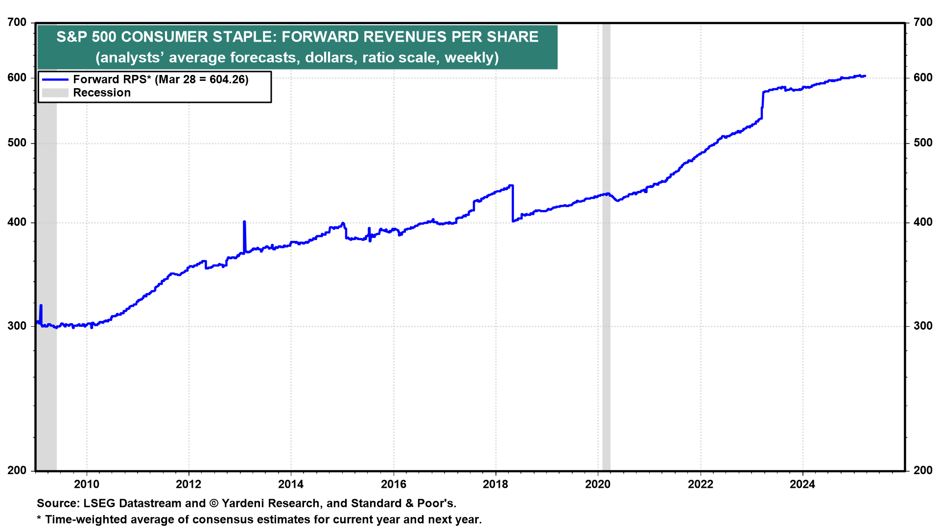
Task: Click the left axis 600 label
Action: point(17,77)
